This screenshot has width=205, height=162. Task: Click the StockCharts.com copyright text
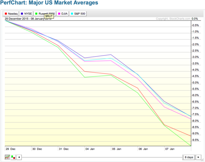pos(173,19)
